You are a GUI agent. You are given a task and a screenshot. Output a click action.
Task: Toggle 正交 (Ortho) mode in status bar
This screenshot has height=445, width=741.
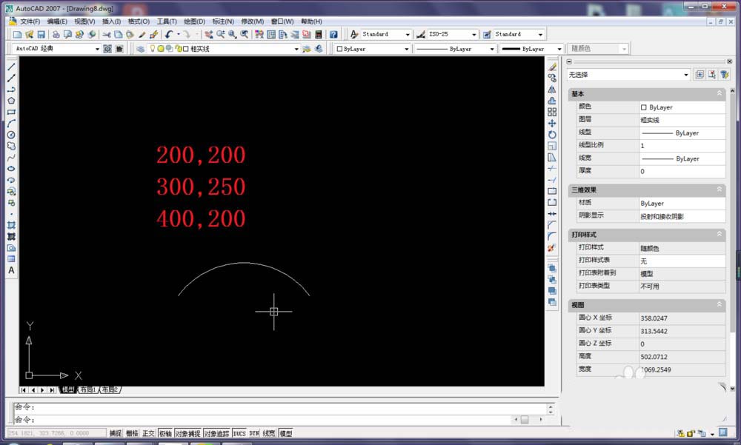tap(148, 433)
